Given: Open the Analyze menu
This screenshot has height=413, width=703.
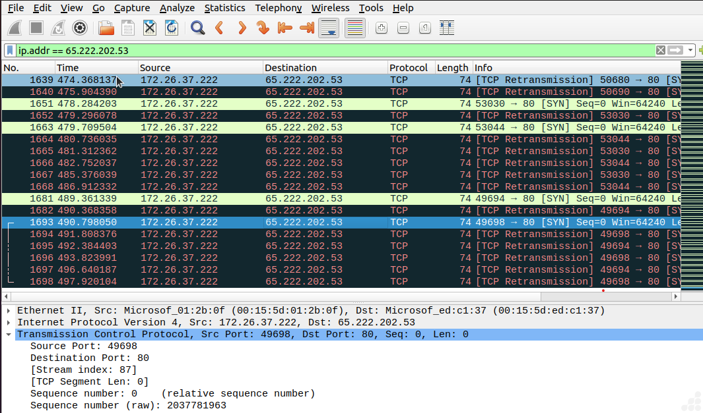Looking at the screenshot, I should pos(177,8).
